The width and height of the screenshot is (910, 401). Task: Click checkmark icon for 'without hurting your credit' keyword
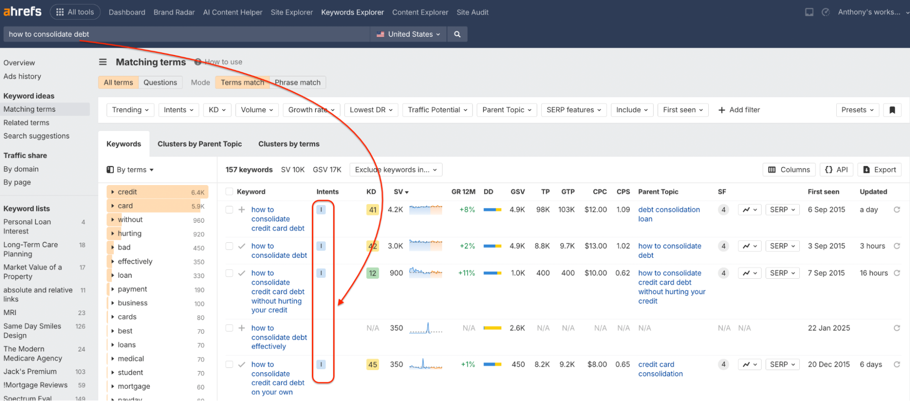pos(242,273)
